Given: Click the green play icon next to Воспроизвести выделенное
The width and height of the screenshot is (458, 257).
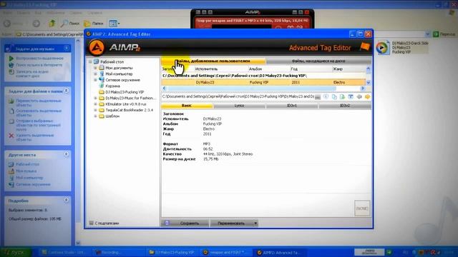Looking at the screenshot, I should coord(11,59).
